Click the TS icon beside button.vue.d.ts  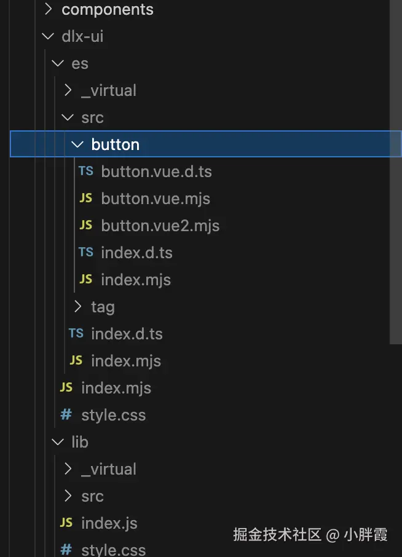point(86,172)
